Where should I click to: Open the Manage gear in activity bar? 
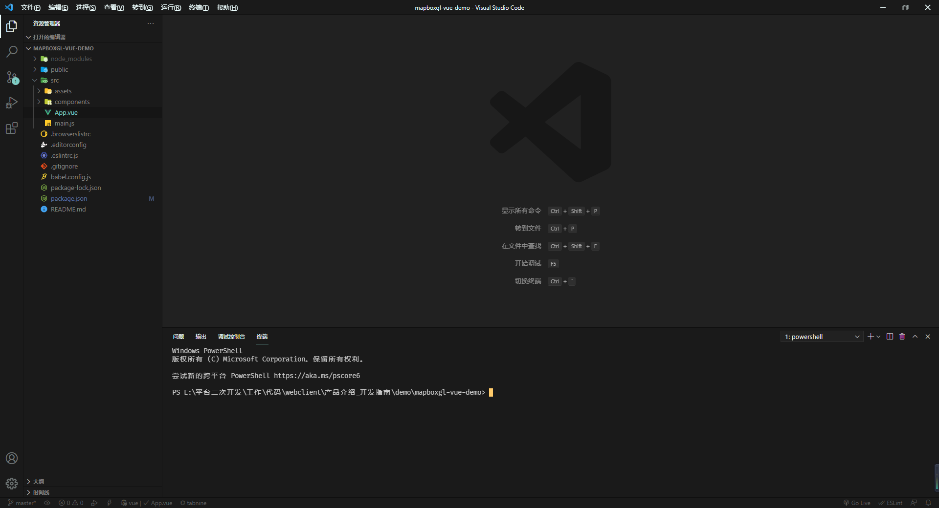coord(12,484)
